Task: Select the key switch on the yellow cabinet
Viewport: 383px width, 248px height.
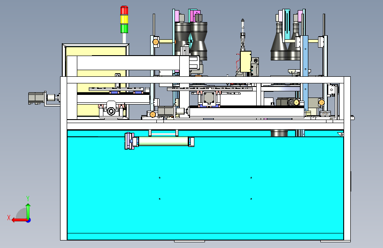Action: coord(118,75)
